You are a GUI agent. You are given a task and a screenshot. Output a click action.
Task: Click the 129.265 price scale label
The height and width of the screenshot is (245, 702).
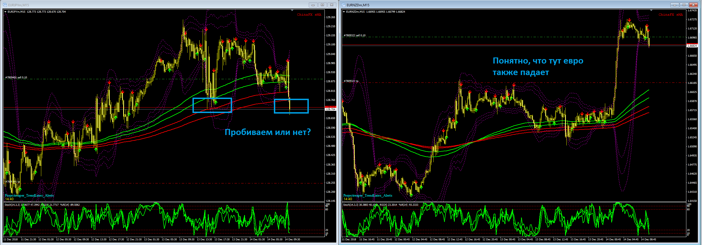331,17
